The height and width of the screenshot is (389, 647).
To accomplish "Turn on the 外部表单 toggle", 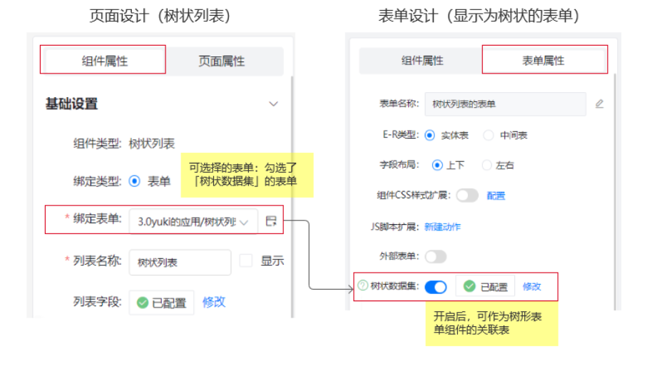I will [435, 256].
